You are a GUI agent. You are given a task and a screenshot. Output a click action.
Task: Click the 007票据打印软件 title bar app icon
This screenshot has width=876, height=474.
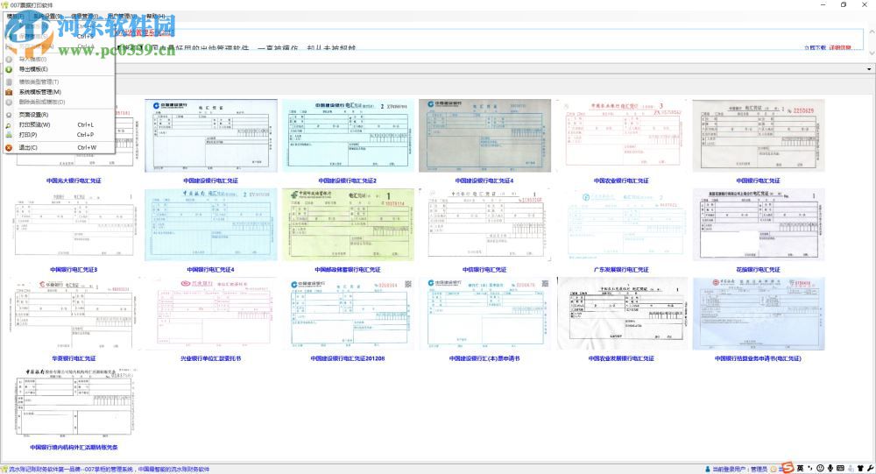pos(5,5)
